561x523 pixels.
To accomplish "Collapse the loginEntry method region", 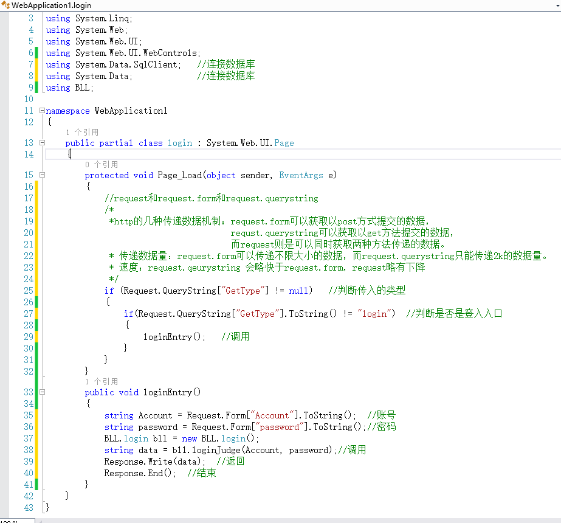I will 42,392.
